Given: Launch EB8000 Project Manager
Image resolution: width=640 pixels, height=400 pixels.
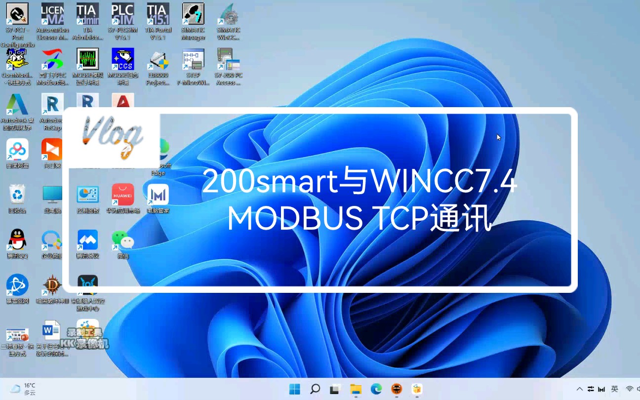Looking at the screenshot, I should [158, 60].
